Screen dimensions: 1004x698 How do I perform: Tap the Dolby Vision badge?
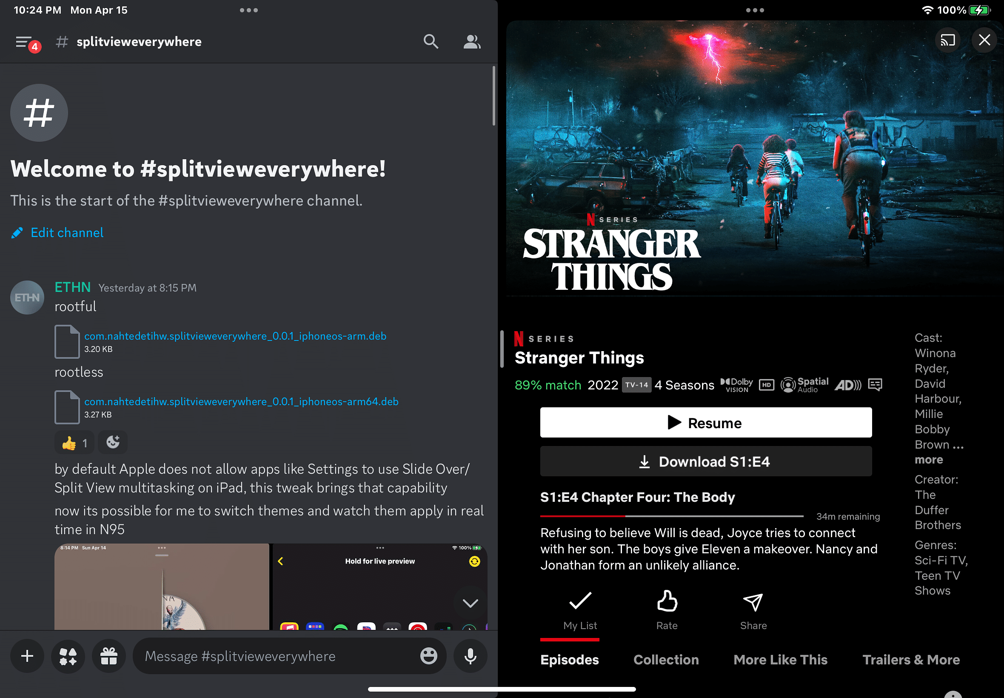(x=736, y=385)
